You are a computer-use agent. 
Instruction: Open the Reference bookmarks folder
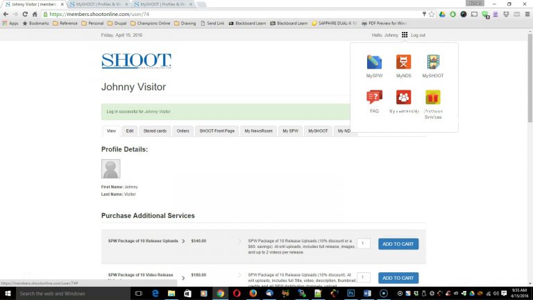pos(65,24)
